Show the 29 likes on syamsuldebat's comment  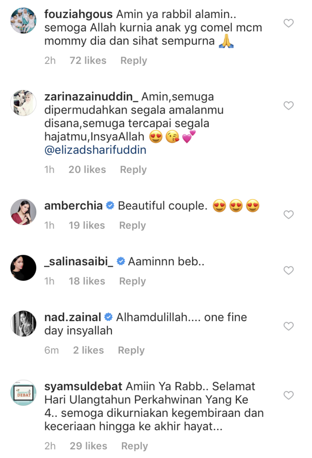pyautogui.click(x=88, y=446)
